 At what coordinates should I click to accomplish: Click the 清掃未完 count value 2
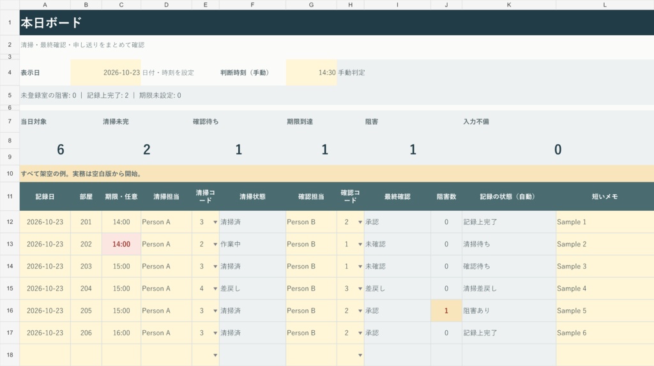(x=146, y=149)
